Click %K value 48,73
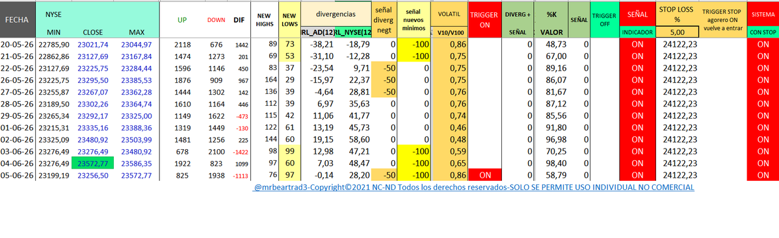Viewport: 779px width, 238px height. pyautogui.click(x=555, y=44)
